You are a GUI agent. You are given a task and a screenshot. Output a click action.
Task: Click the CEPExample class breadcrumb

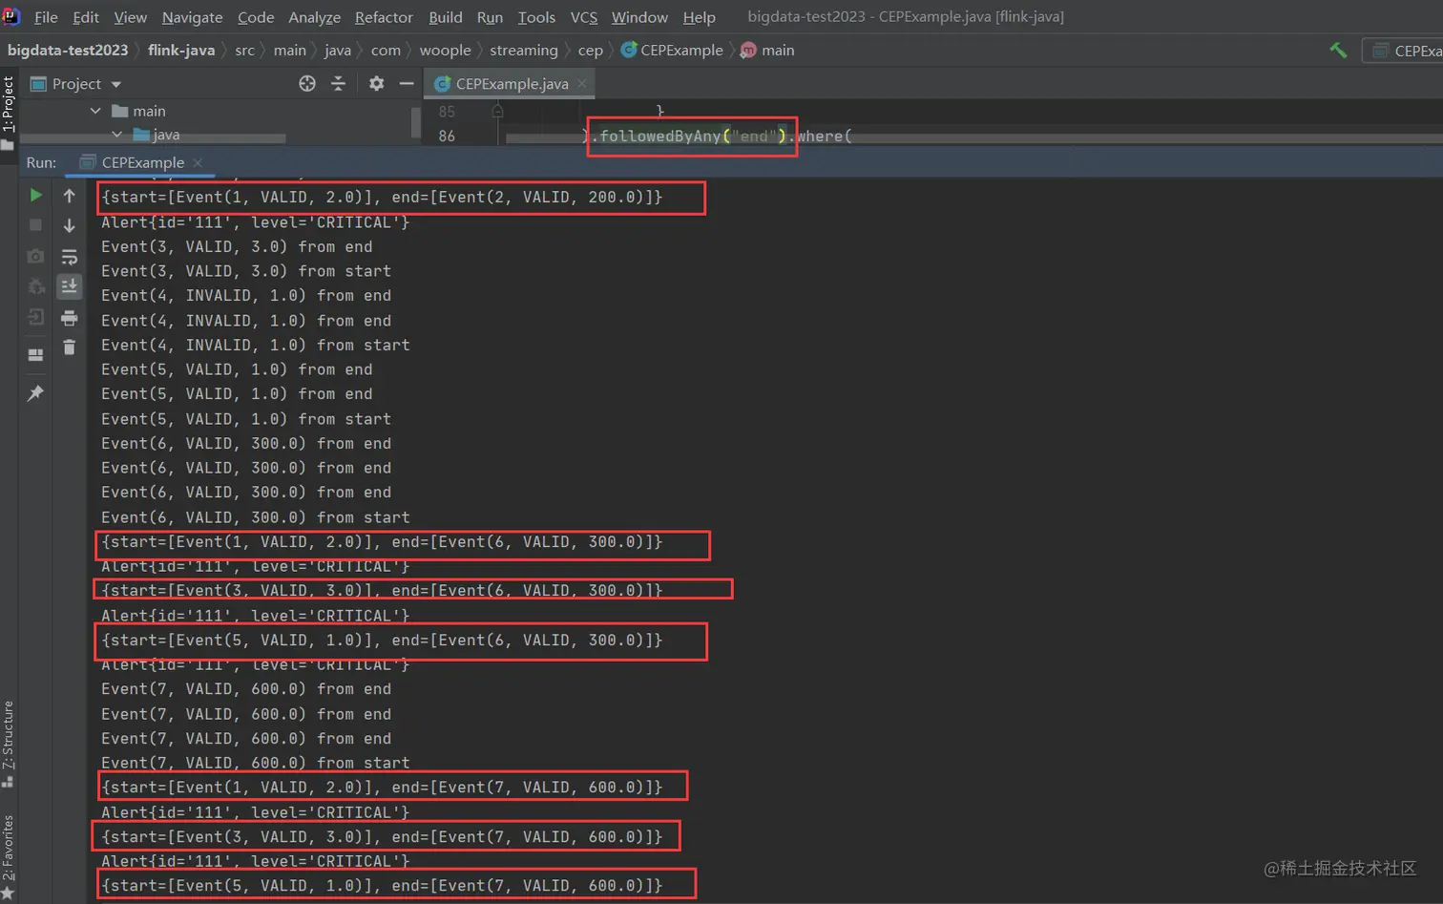click(672, 50)
